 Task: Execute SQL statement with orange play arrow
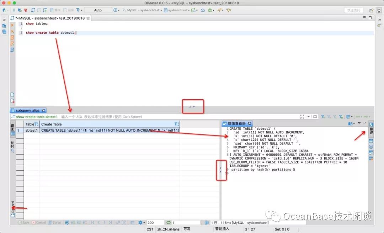click(x=12, y=25)
